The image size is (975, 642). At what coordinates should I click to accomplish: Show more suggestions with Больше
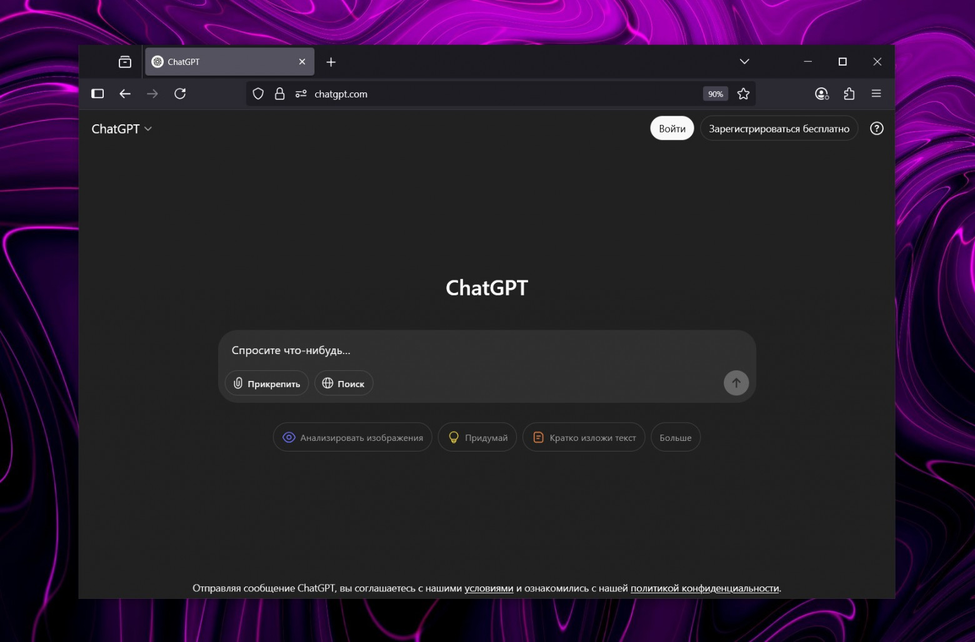(676, 438)
